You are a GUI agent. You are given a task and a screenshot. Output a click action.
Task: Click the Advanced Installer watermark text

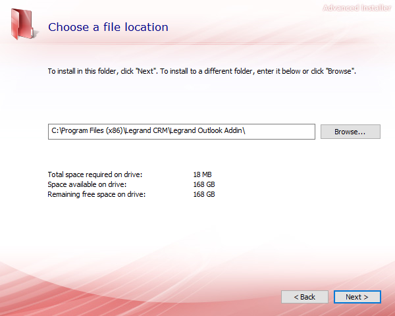(356, 8)
